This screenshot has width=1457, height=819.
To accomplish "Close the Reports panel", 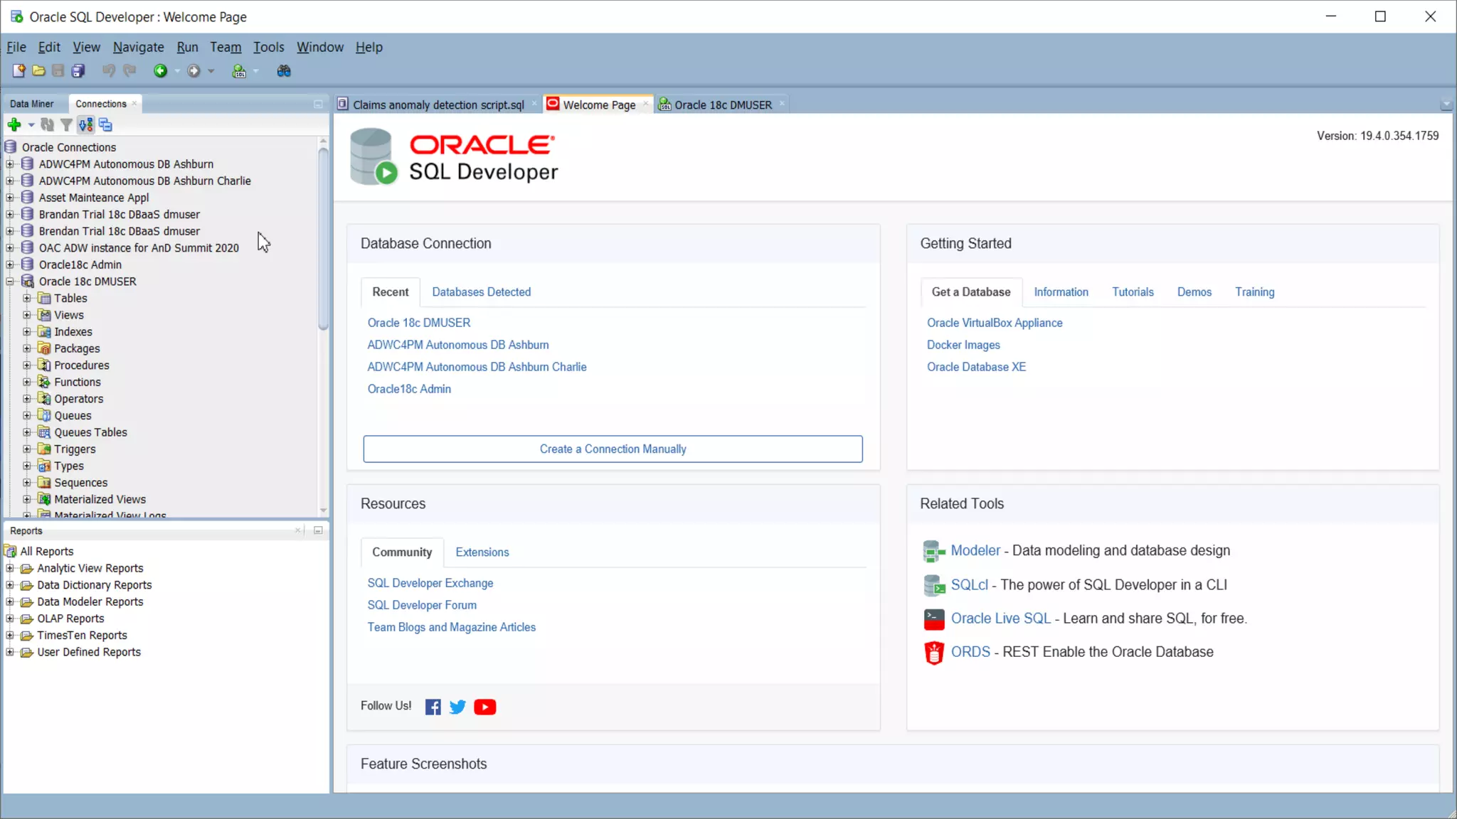I will (x=298, y=530).
